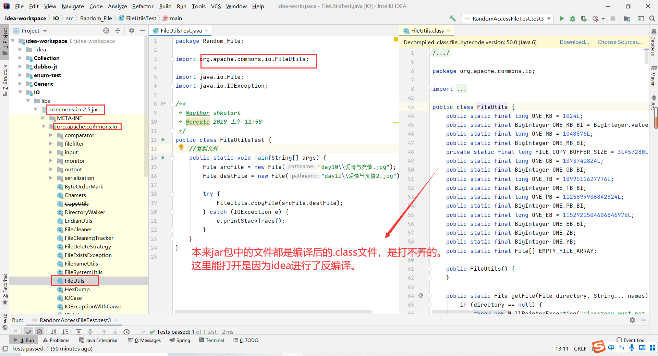Image resolution: width=658 pixels, height=356 pixels.
Task: Expand the comparator package
Action: coord(51,135)
